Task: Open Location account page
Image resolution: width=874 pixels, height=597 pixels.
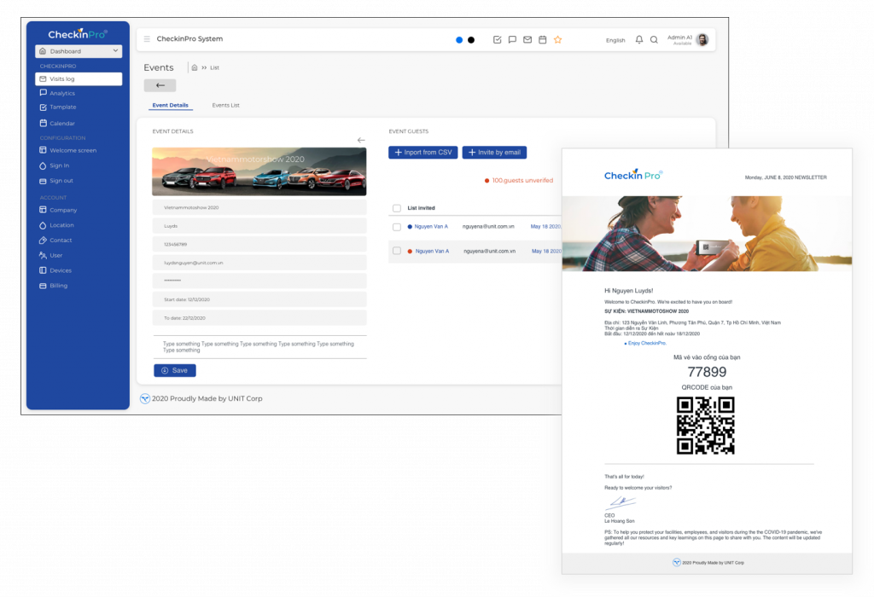Action: tap(56, 225)
